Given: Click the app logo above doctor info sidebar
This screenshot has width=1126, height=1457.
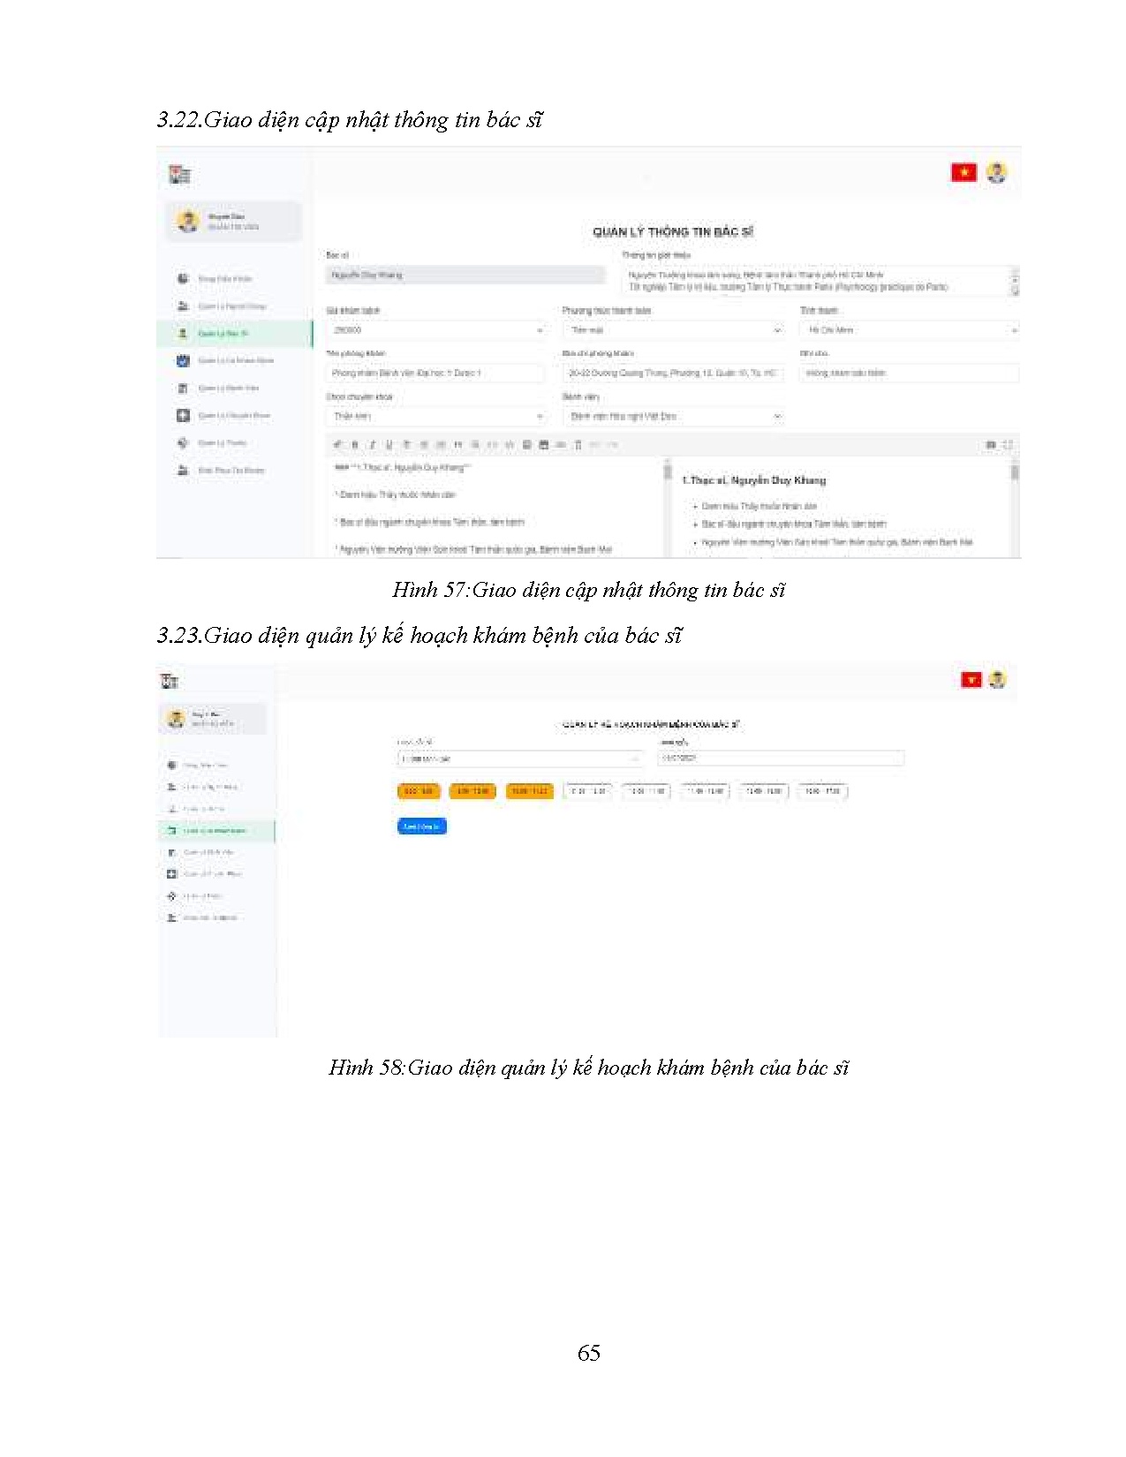Looking at the screenshot, I should tap(180, 175).
